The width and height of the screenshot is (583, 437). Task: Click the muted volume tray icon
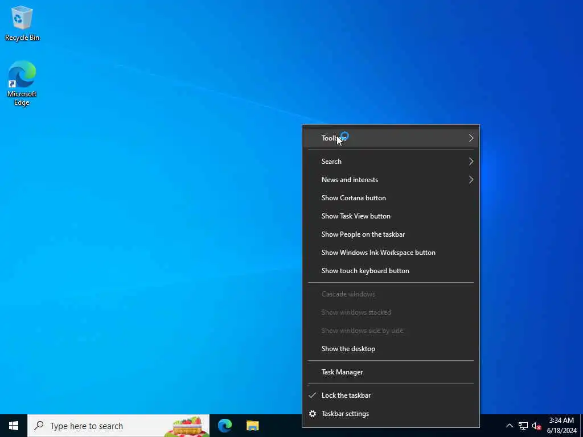(x=536, y=426)
